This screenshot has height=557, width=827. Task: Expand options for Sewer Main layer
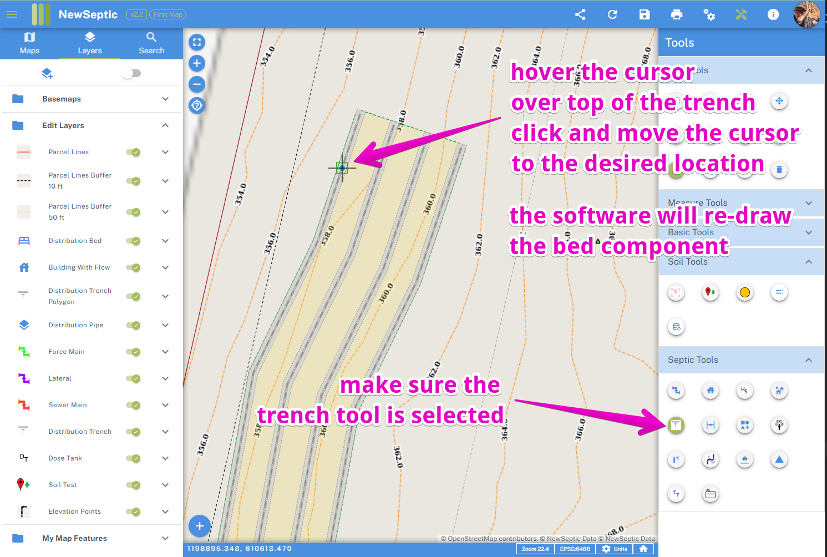(165, 405)
